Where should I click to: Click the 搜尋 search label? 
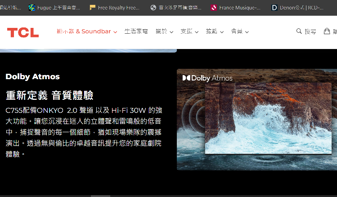click(x=310, y=31)
